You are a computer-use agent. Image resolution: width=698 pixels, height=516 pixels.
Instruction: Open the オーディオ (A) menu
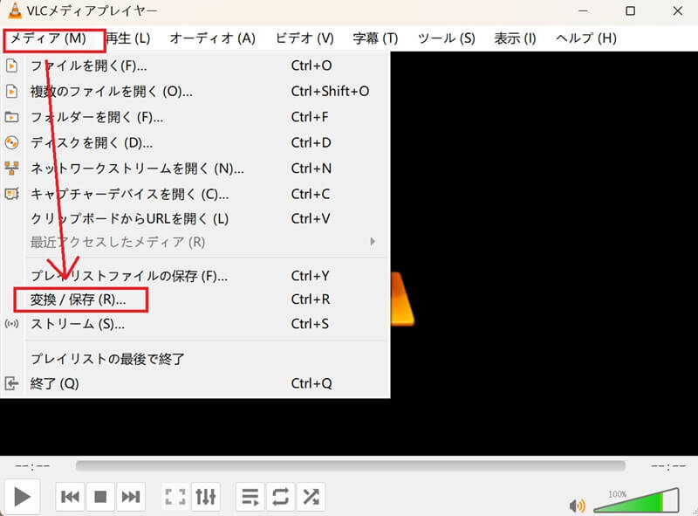(212, 38)
